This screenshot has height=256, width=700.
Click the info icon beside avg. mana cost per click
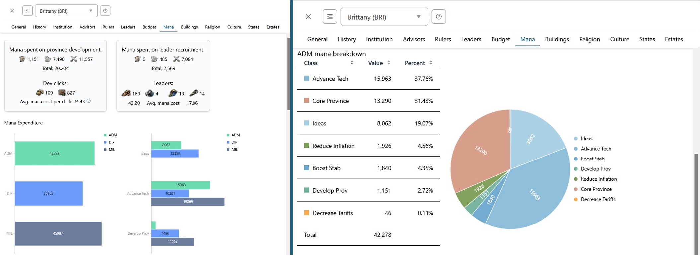point(89,101)
